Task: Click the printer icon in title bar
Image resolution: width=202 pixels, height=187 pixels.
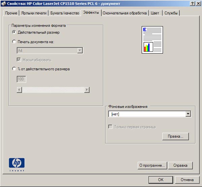Action: click(4, 3)
